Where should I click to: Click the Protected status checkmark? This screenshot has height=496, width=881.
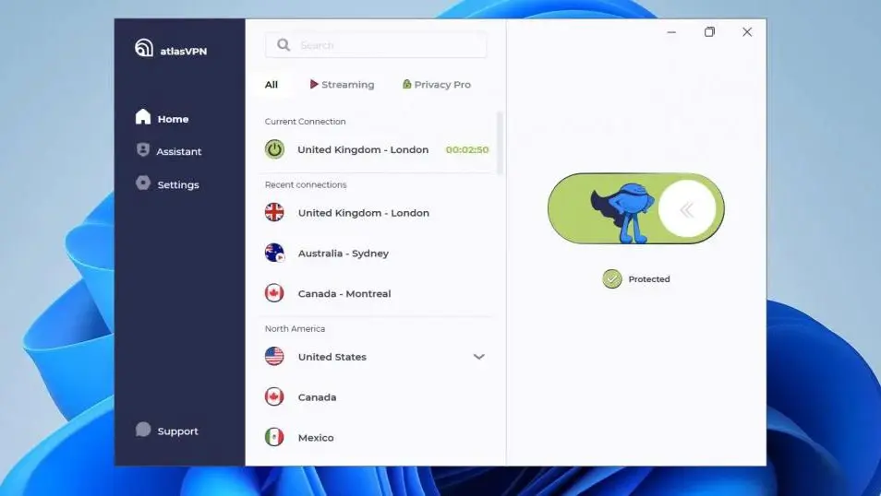pos(612,278)
